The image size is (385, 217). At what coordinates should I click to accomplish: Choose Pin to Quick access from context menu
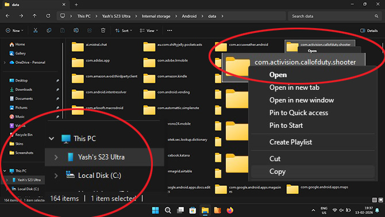299,113
